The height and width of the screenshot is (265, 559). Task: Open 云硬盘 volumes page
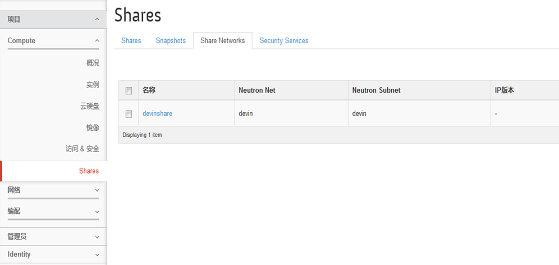89,106
